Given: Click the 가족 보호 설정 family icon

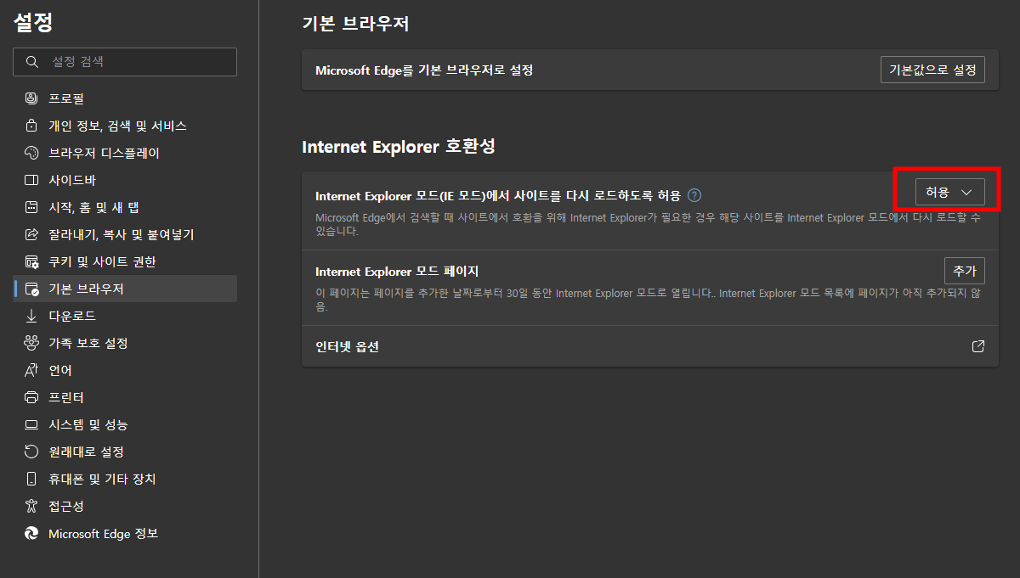Looking at the screenshot, I should [x=31, y=343].
